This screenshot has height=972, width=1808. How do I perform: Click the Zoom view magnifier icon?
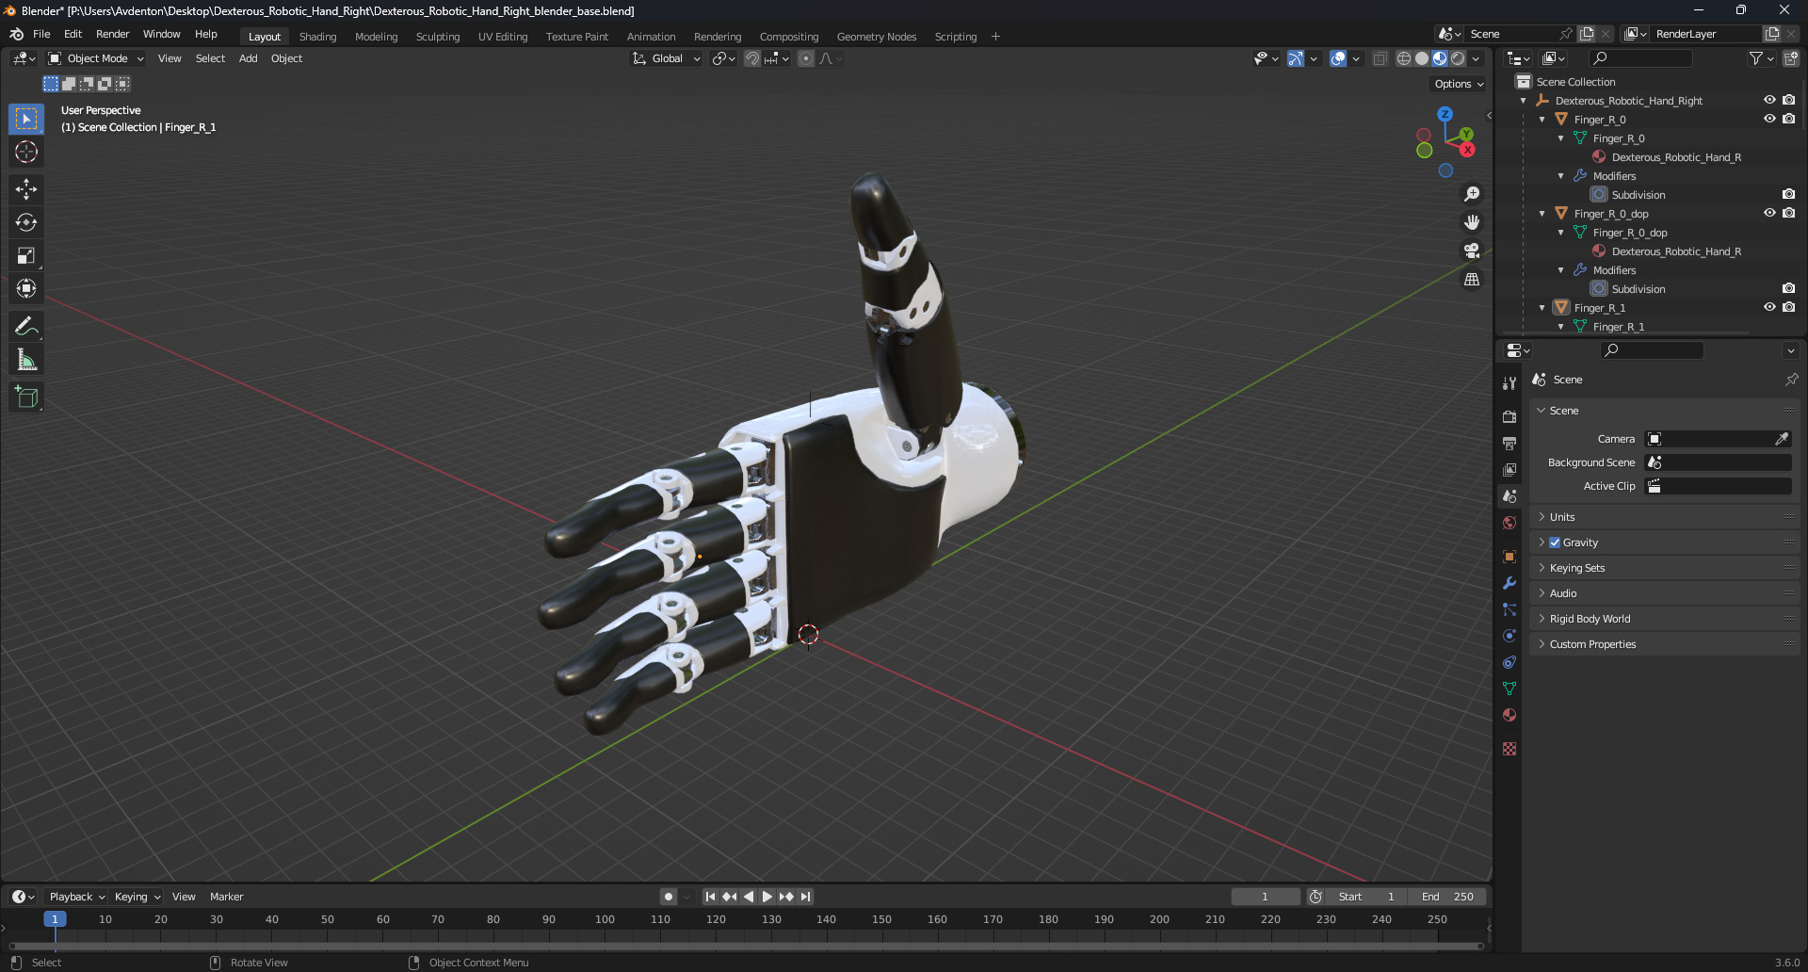[x=1472, y=194]
